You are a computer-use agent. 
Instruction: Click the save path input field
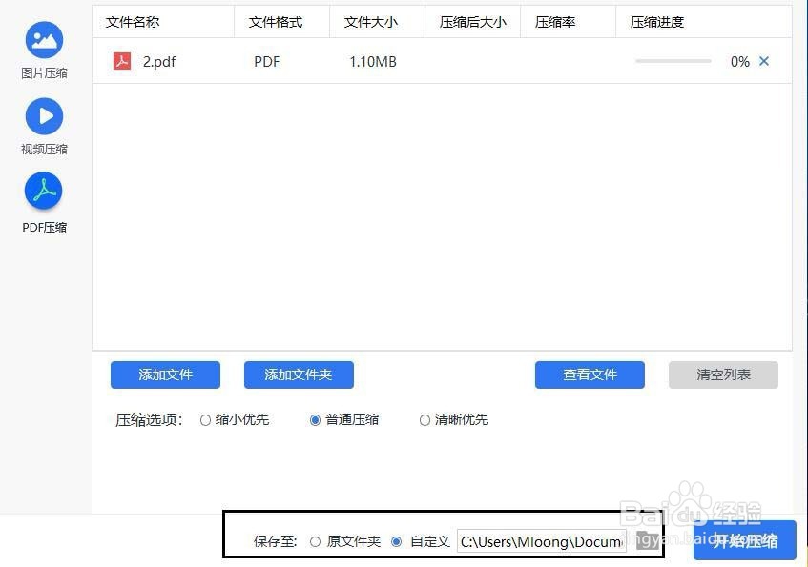pos(542,542)
